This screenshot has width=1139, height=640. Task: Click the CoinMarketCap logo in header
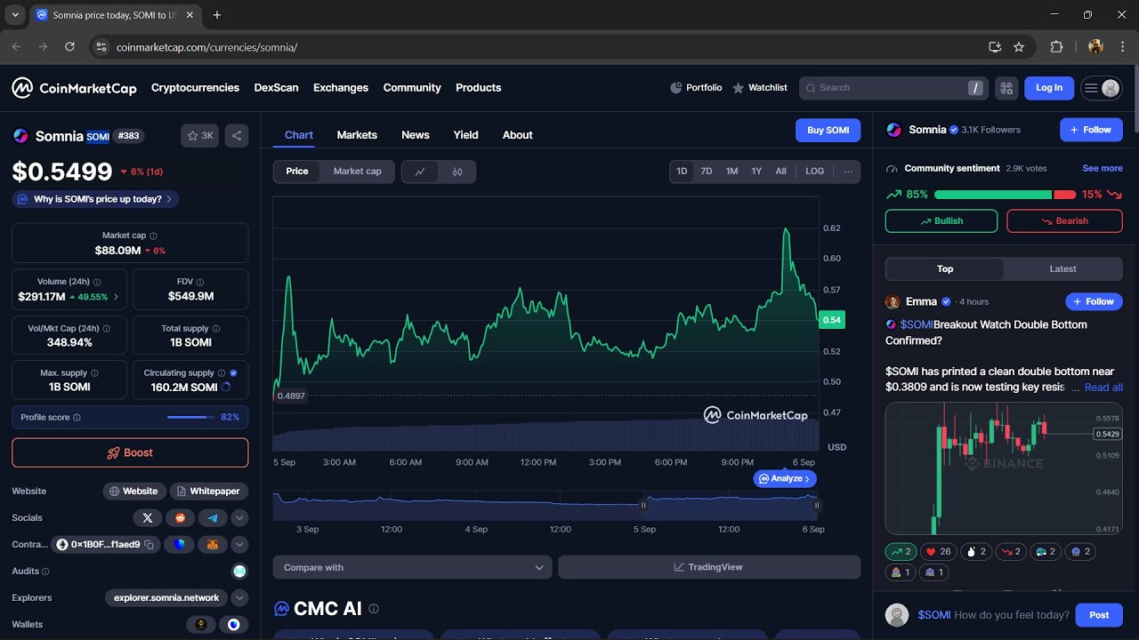tap(74, 88)
